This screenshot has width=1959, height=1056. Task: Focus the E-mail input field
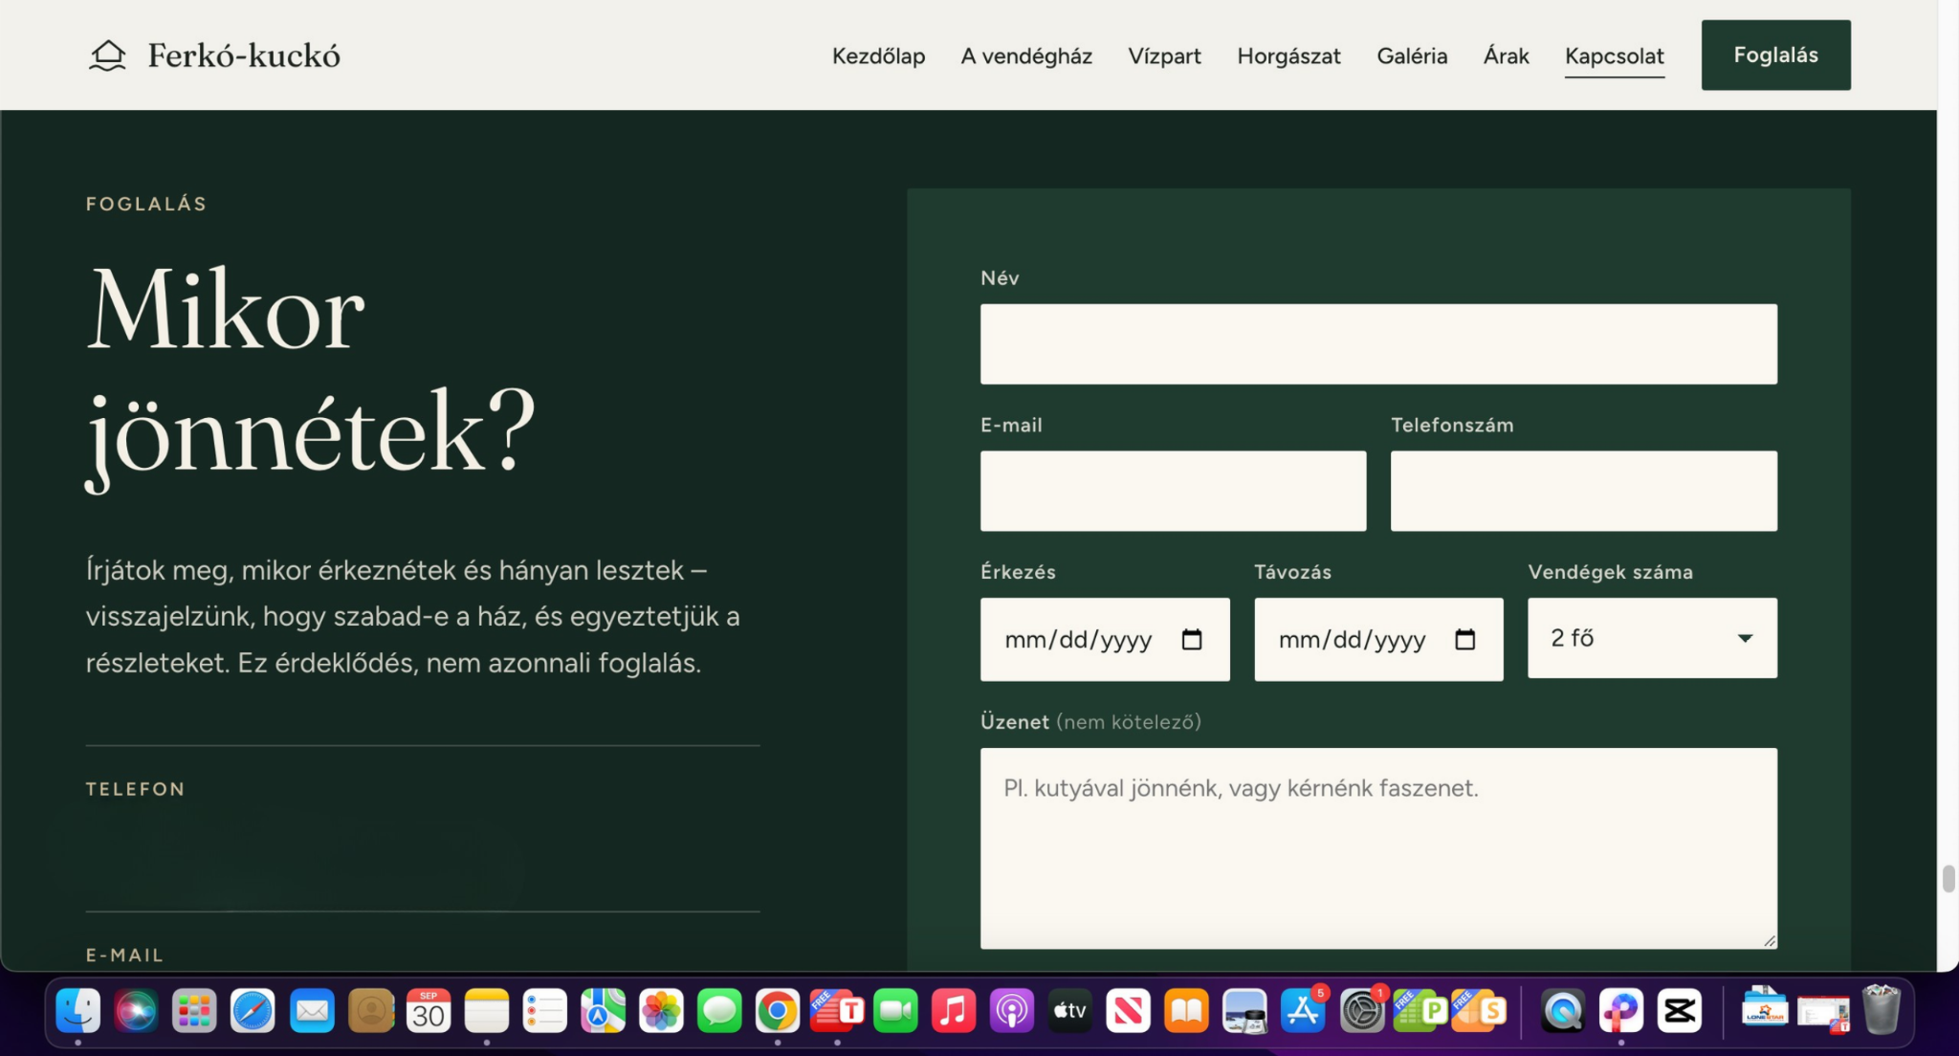(x=1173, y=491)
